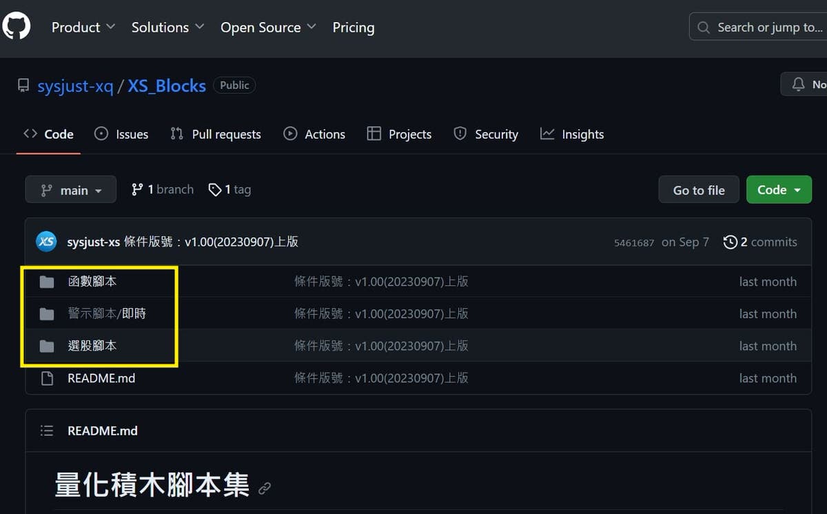Viewport: 827px width, 514px height.
Task: View the 2 commits history
Action: 760,242
